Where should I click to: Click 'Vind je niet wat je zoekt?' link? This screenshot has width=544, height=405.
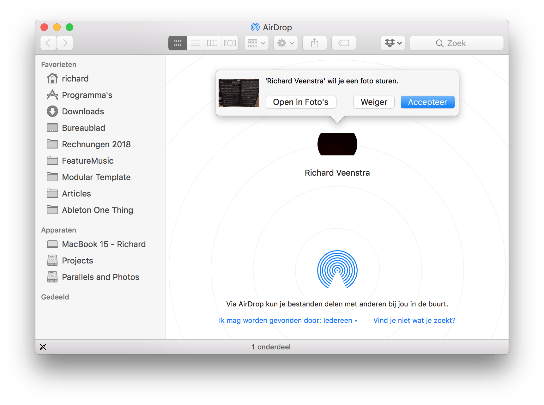(x=414, y=320)
